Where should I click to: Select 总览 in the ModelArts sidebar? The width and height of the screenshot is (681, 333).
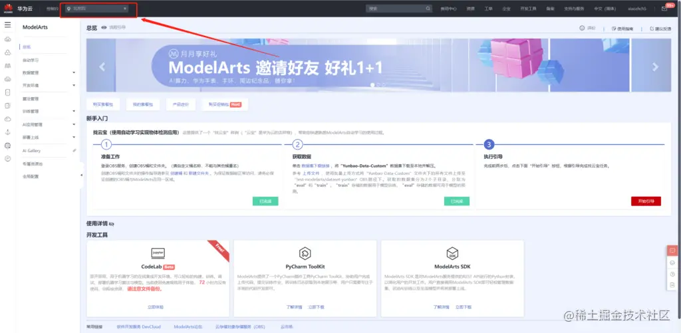coord(27,47)
